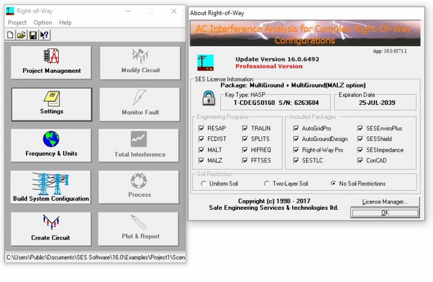433x282 pixels.
Task: Click the Open project folder icon
Action: [21, 35]
